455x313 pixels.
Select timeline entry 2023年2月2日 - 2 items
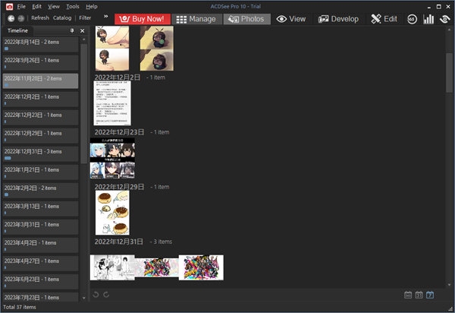[x=40, y=191]
